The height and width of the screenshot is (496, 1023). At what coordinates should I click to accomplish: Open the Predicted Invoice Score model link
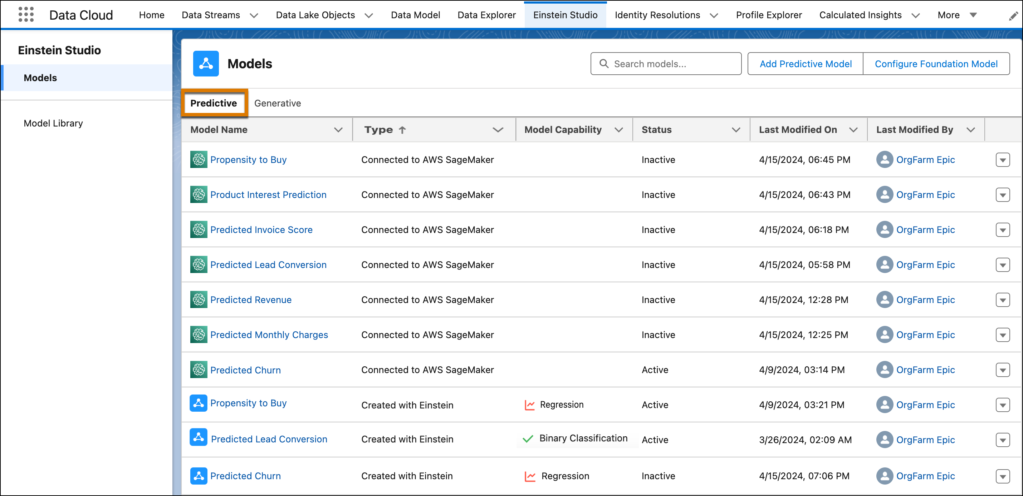pyautogui.click(x=261, y=230)
